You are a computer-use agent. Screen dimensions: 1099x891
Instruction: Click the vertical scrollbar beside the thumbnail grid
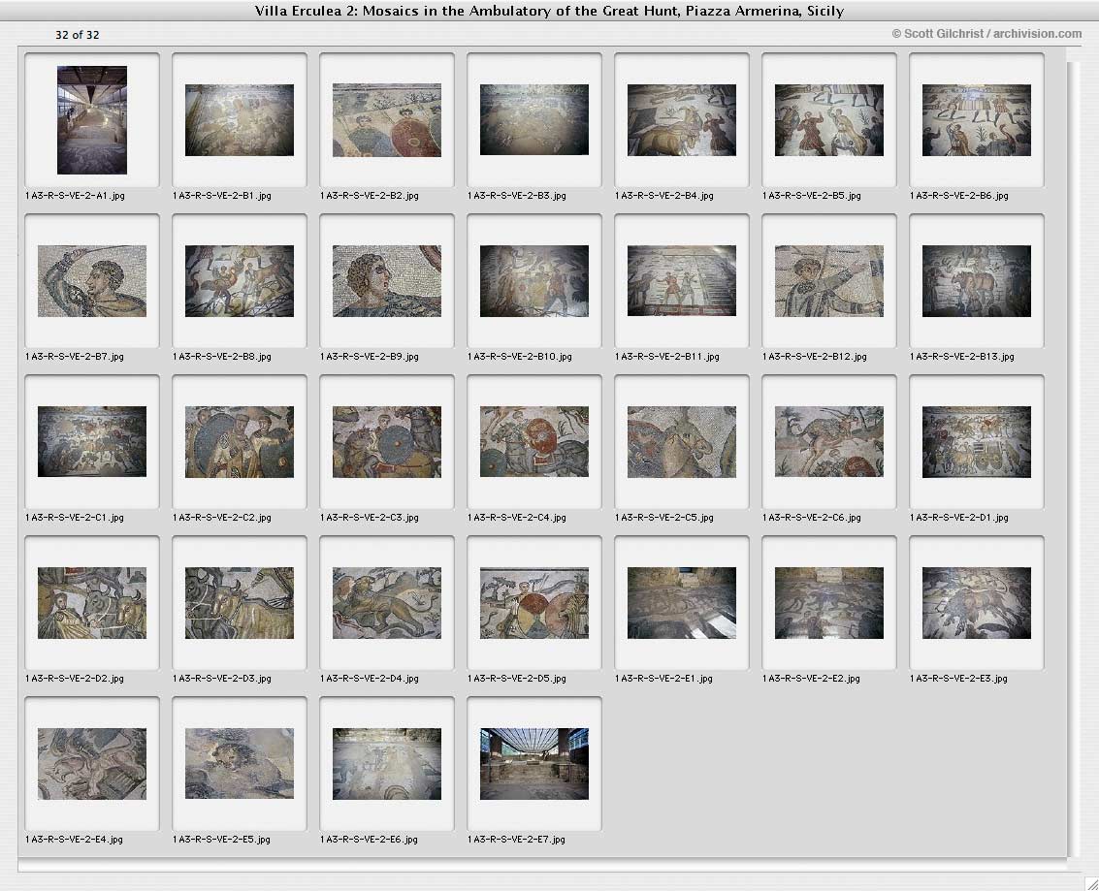click(x=1075, y=459)
